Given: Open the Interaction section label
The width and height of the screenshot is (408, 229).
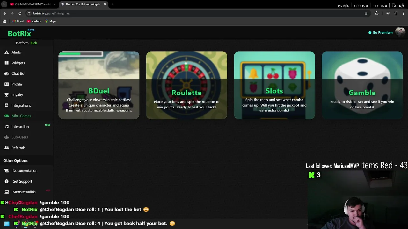Looking at the screenshot, I should (20, 127).
